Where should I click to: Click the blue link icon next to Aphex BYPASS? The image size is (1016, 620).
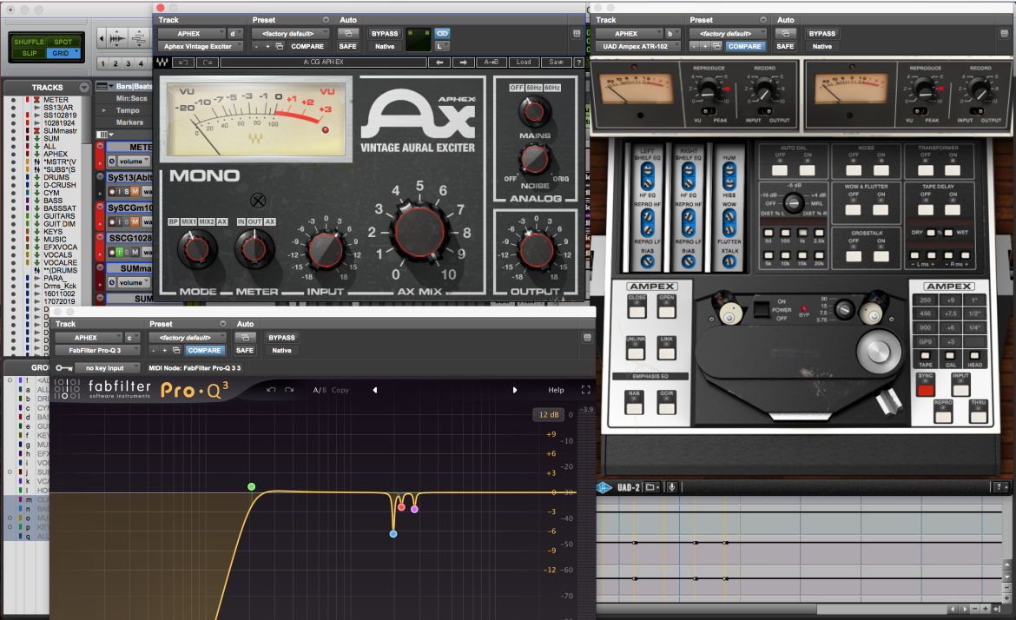coord(442,33)
